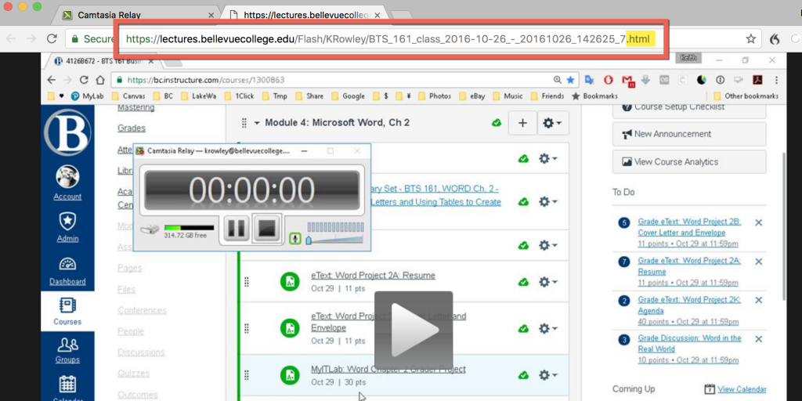Reload the outer browser page
Screen dimensions: 802x401
click(52, 38)
